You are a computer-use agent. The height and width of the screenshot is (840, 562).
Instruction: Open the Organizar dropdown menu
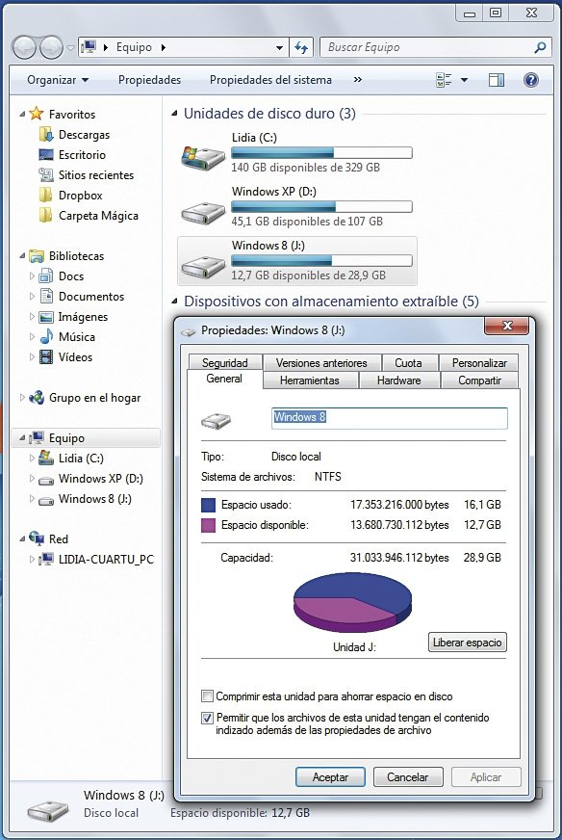(x=58, y=80)
